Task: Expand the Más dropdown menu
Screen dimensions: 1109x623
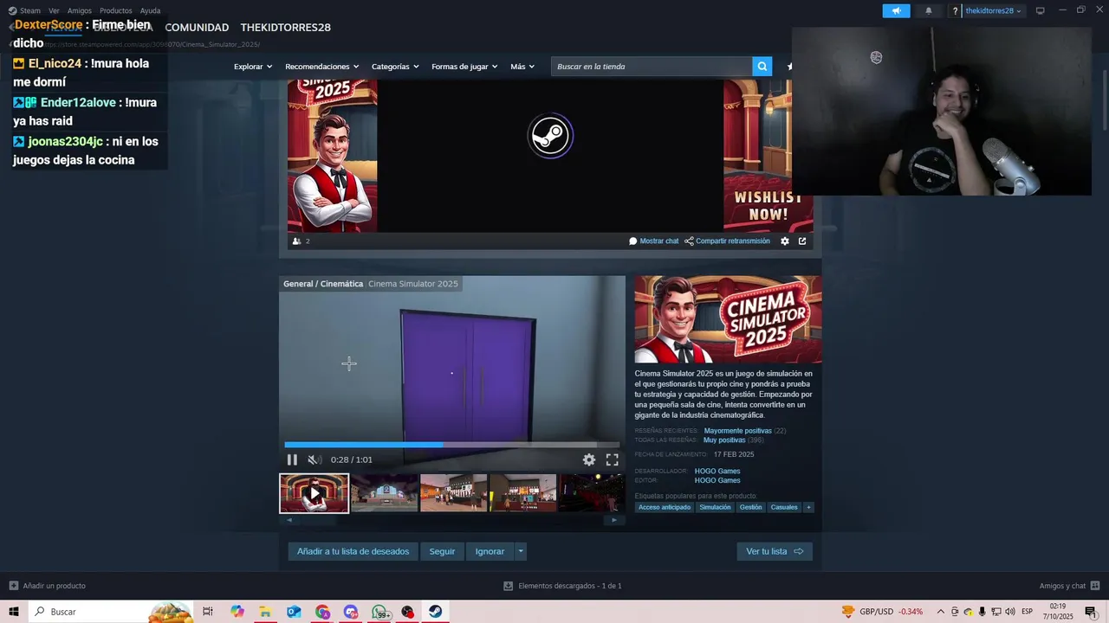Action: [522, 67]
